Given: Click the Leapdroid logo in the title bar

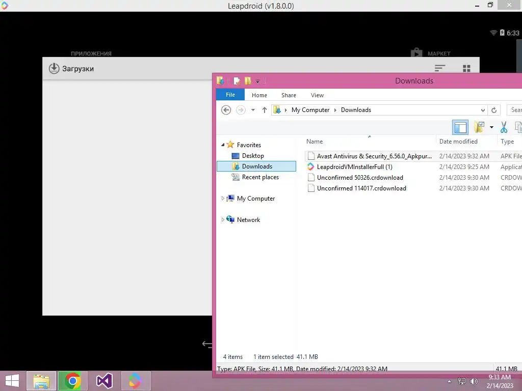Looking at the screenshot, I should [4, 5].
